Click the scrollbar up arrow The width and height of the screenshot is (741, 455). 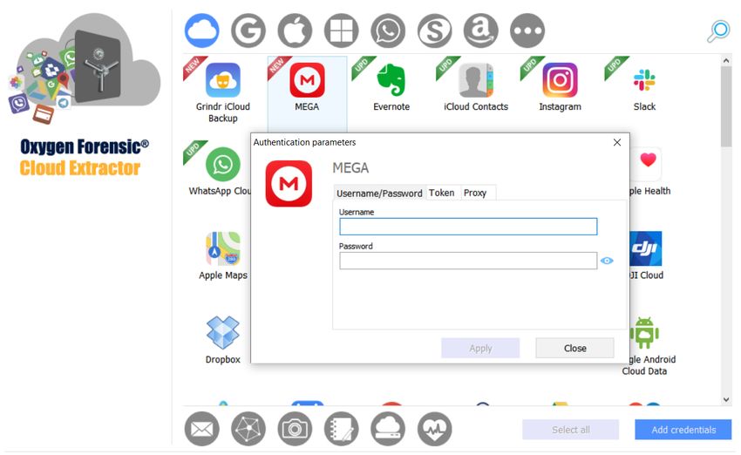726,60
